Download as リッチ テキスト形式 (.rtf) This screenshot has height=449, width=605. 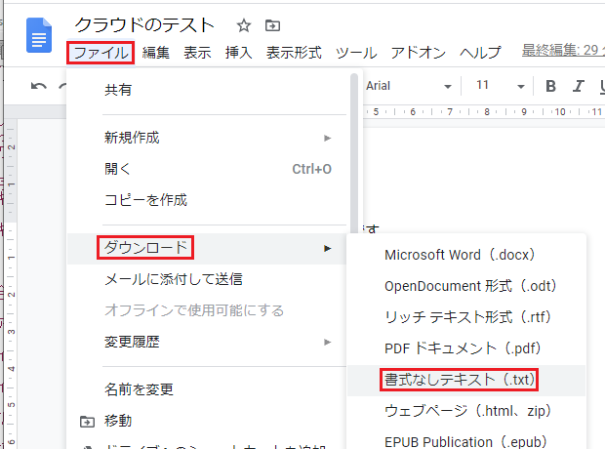point(466,318)
